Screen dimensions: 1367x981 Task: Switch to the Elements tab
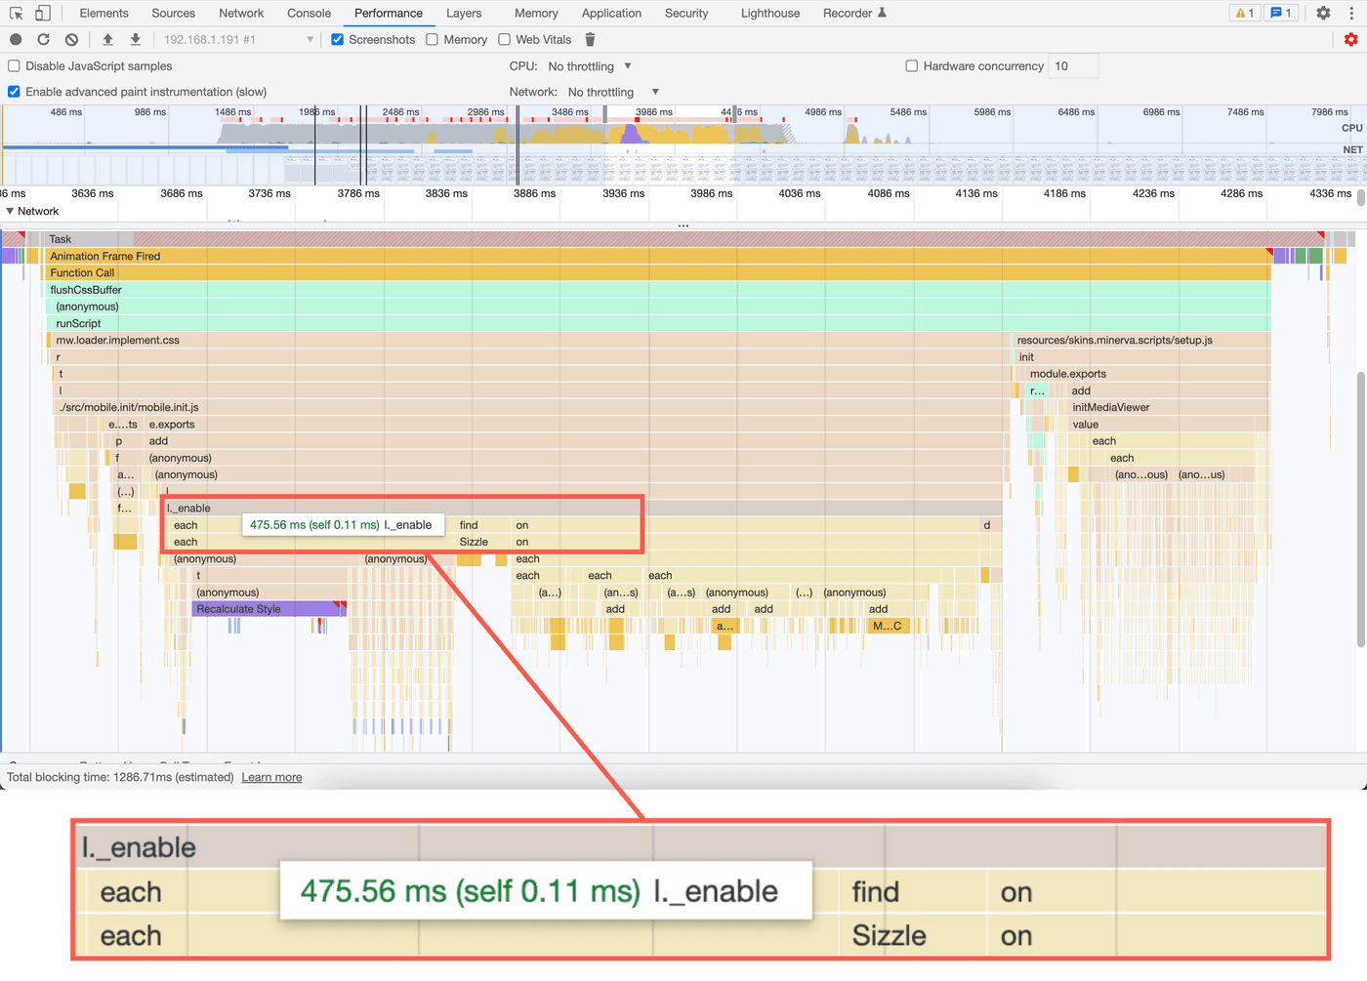(x=104, y=13)
